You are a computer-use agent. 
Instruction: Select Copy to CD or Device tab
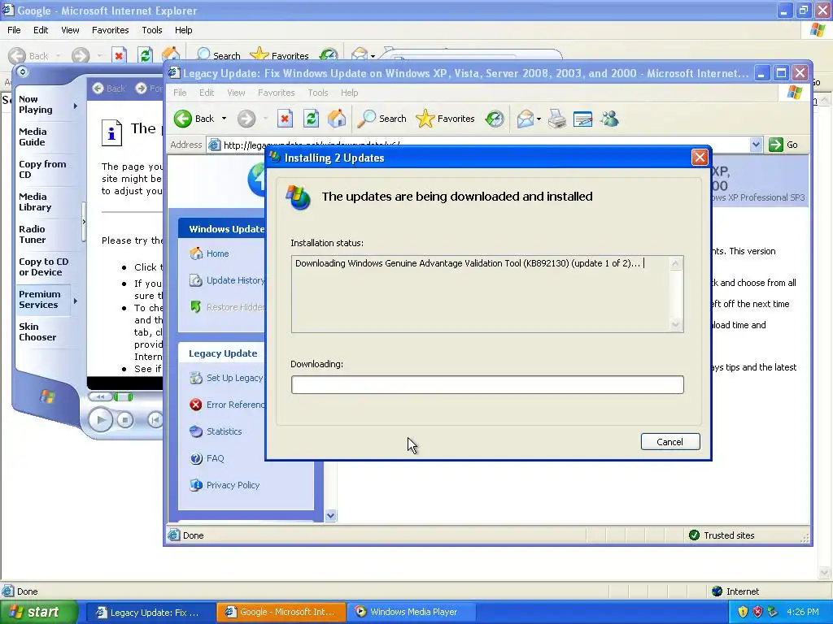point(44,266)
